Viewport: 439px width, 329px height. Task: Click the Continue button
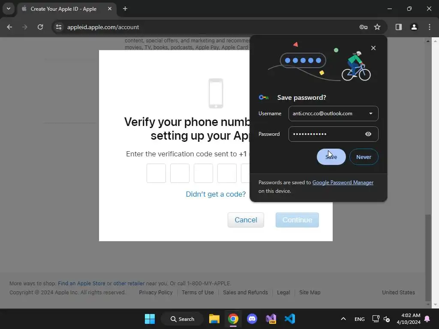(x=297, y=220)
